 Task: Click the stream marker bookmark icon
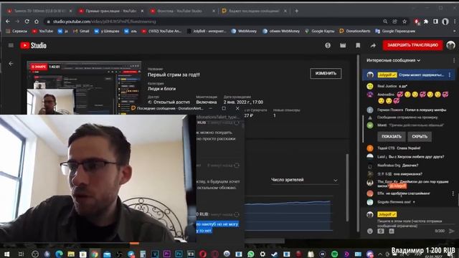(x=358, y=45)
